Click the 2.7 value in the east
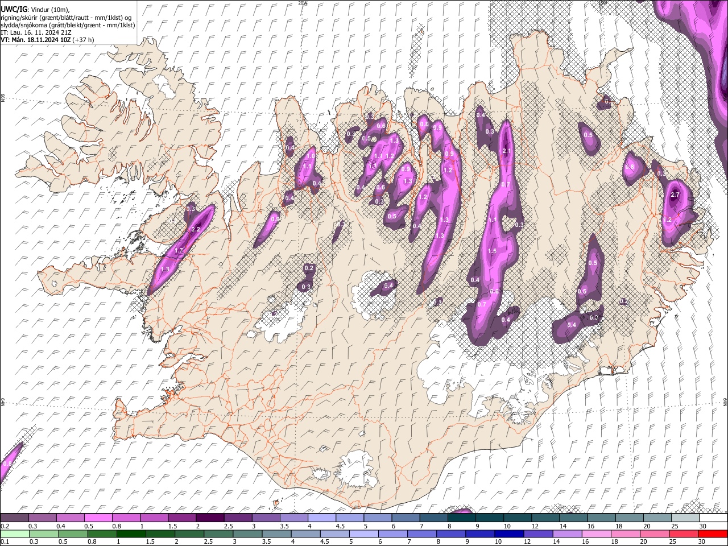The width and height of the screenshot is (728, 546). pos(675,195)
